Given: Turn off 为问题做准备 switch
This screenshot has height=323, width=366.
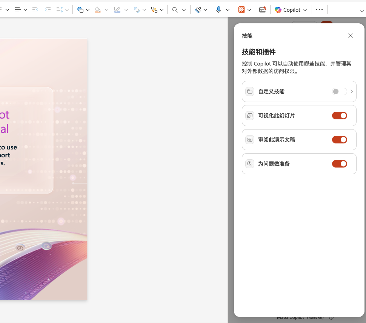Looking at the screenshot, I should (339, 164).
